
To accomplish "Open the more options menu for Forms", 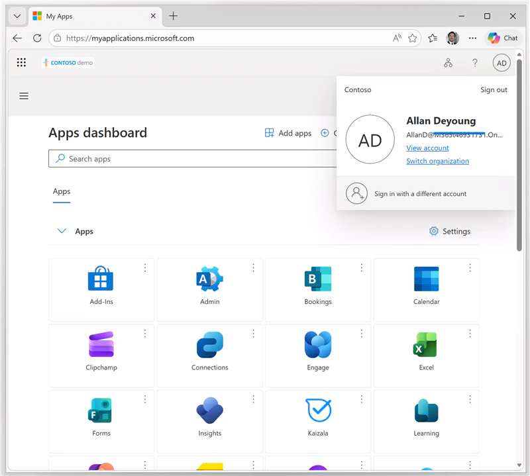I will (x=145, y=400).
